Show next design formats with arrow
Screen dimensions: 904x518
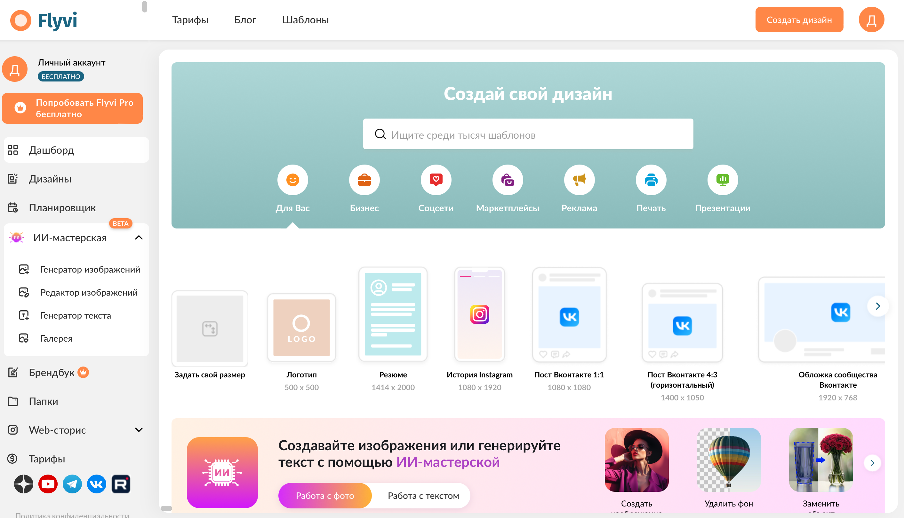(x=878, y=306)
